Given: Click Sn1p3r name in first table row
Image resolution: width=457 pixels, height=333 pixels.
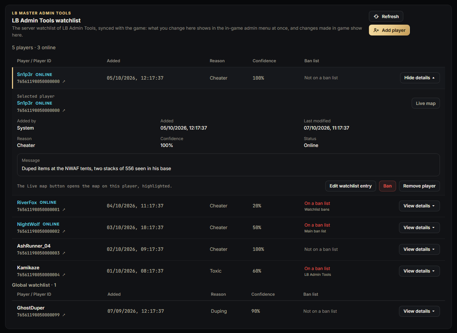Looking at the screenshot, I should pyautogui.click(x=25, y=75).
